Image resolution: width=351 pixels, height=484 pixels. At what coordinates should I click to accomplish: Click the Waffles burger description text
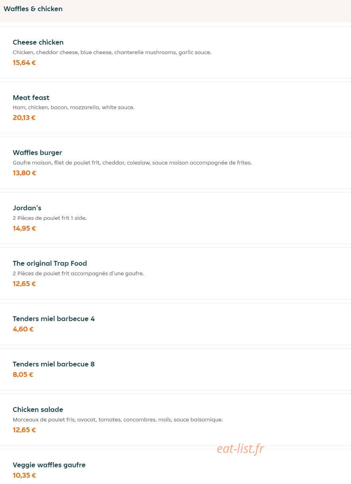[x=132, y=163]
